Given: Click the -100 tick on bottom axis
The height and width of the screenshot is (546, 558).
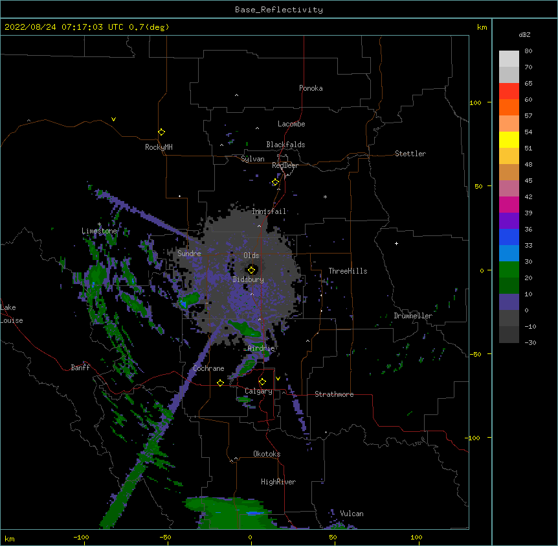Looking at the screenshot, I should [81, 538].
